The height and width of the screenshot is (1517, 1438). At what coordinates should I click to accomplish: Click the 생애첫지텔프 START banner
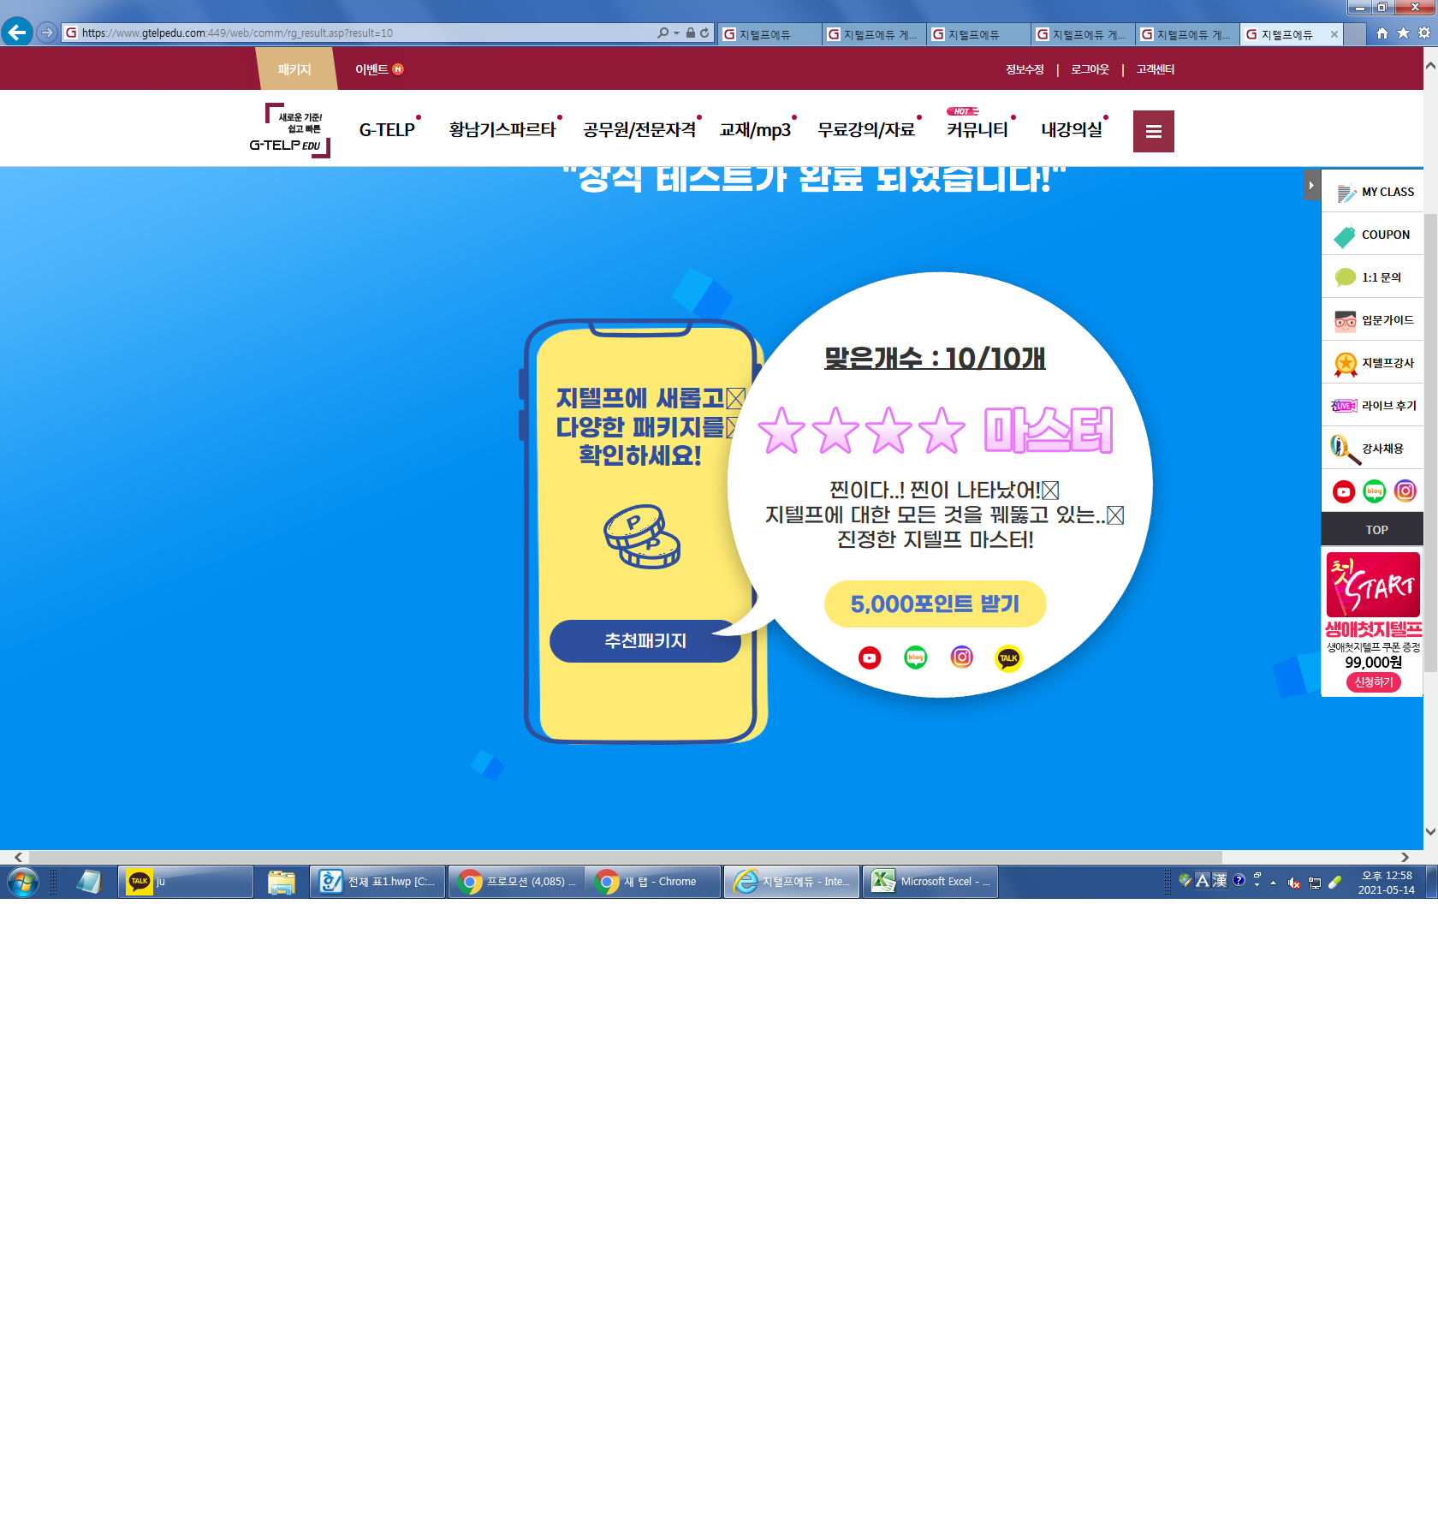click(1373, 586)
